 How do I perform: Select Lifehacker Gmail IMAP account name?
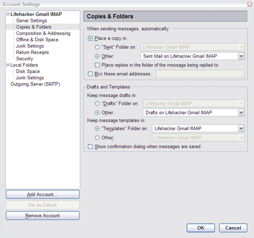coord(36,14)
